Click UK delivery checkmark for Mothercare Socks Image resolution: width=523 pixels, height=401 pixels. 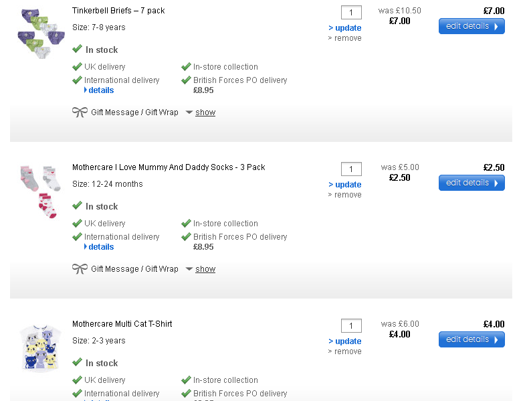(78, 223)
